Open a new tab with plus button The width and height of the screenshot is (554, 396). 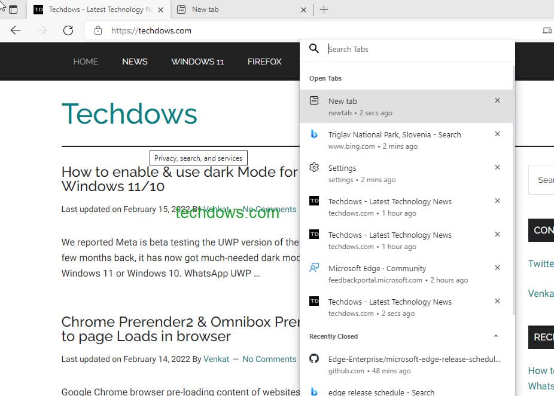pos(324,10)
